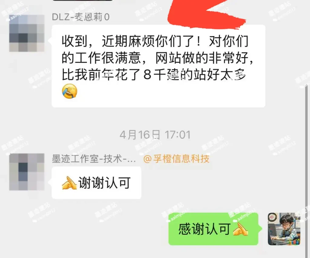Viewport: 310px width, 258px height.
Task: Click the dark bubble edge at top
Action: (x=82, y=0)
